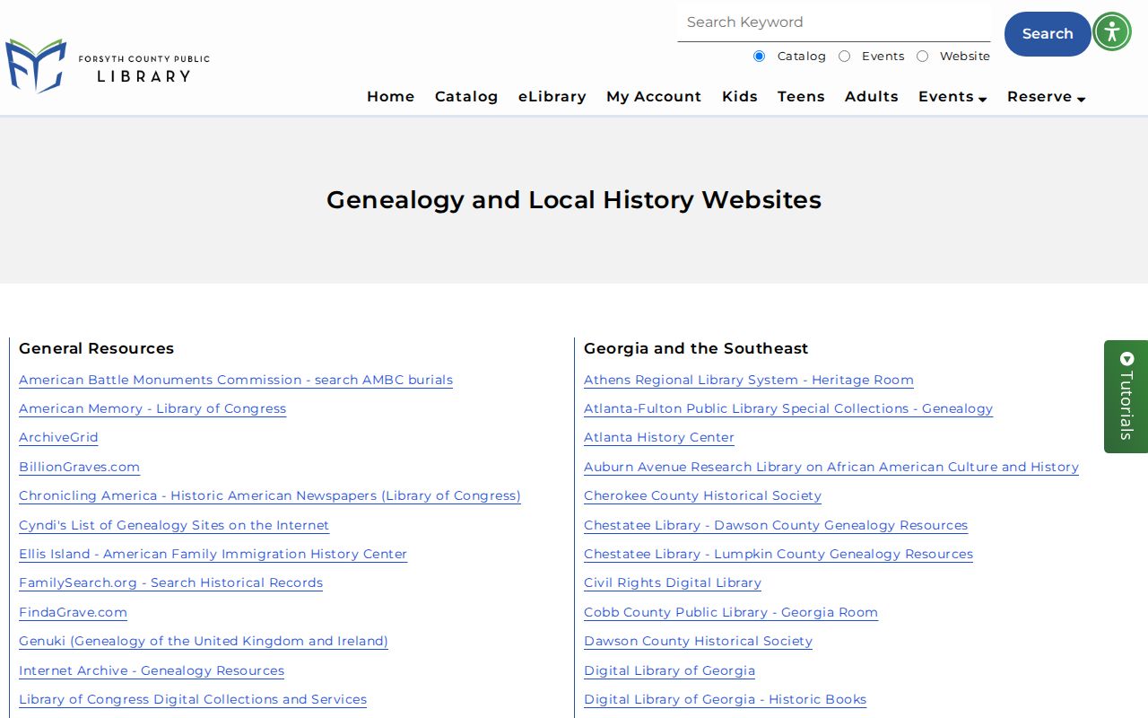Expand the Reserve dropdown menu
Image resolution: width=1148 pixels, height=718 pixels.
click(1046, 97)
